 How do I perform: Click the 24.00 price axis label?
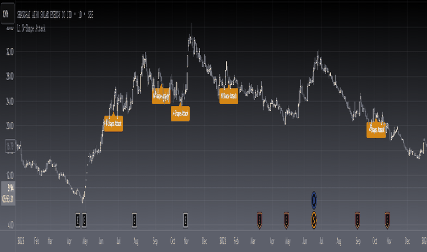tap(10, 102)
